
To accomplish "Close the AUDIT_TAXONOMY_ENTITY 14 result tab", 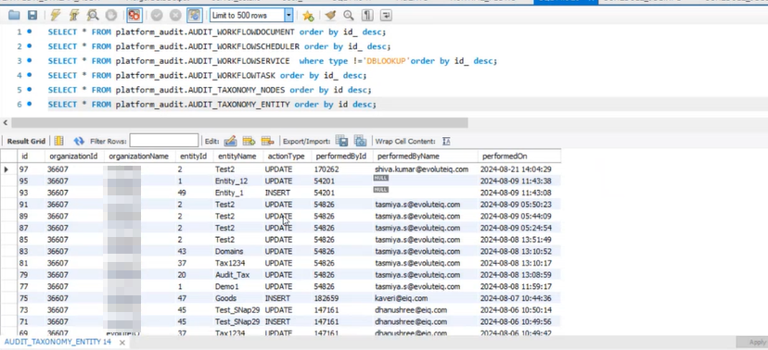I will (x=122, y=343).
